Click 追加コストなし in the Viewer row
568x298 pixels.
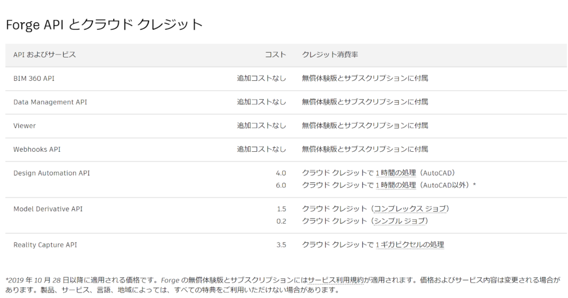tap(262, 126)
